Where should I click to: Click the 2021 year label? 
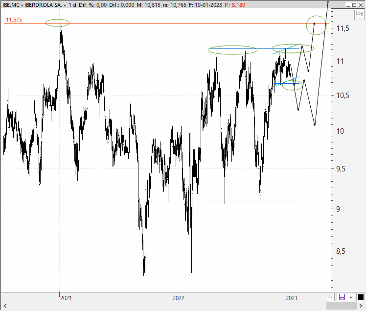coord(66,298)
